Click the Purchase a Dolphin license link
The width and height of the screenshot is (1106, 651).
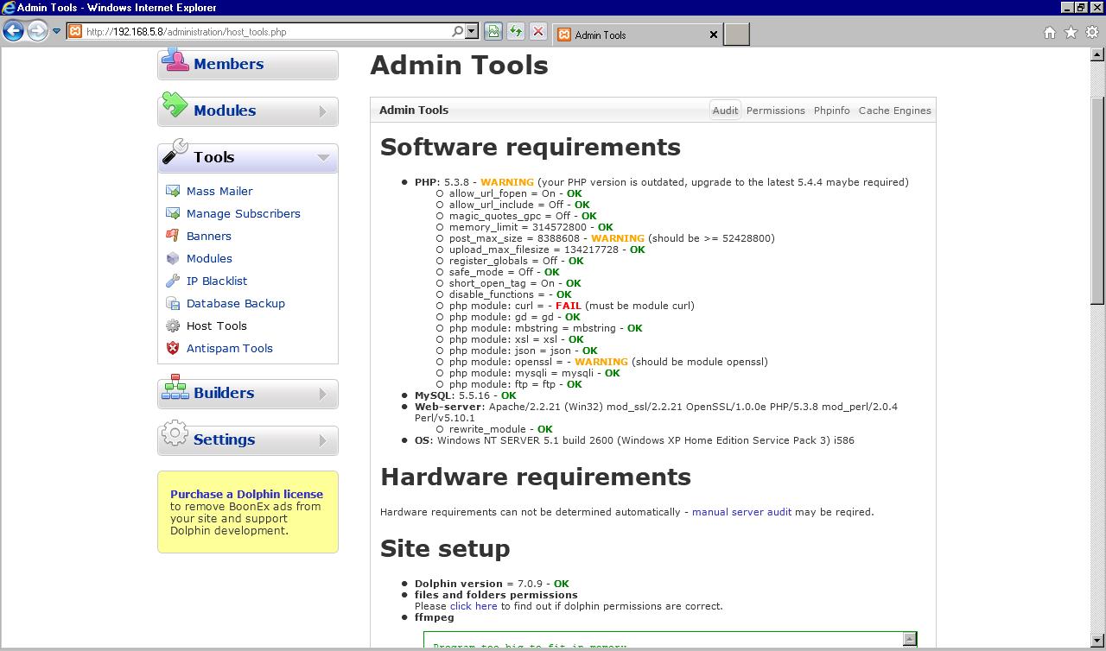[x=246, y=495]
